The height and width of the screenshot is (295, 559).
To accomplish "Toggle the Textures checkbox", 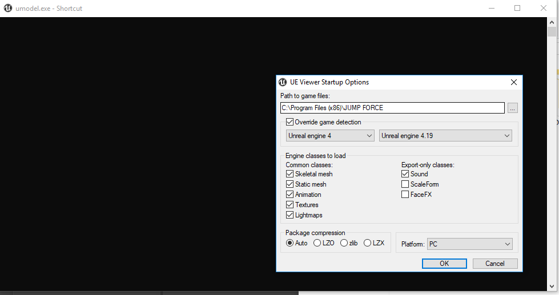I will point(289,205).
